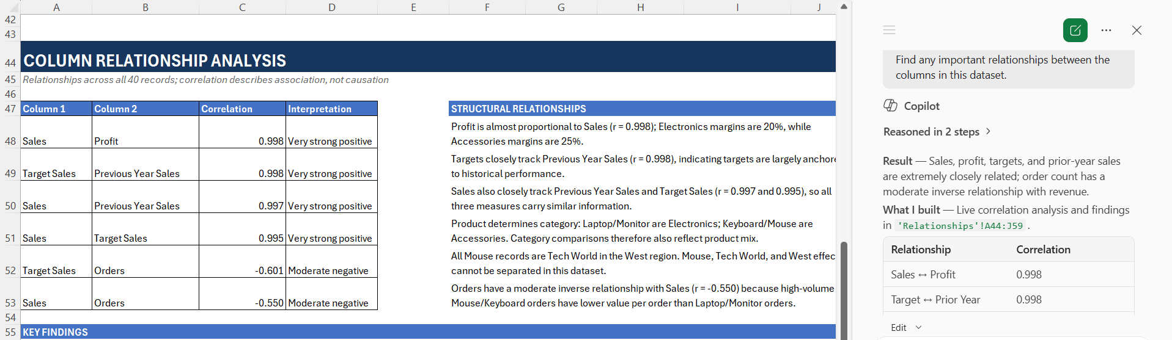Select column H header
Screen dimensions: 1172x340
pos(640,7)
